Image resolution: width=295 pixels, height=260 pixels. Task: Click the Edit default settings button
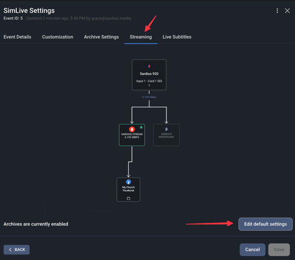(265, 224)
